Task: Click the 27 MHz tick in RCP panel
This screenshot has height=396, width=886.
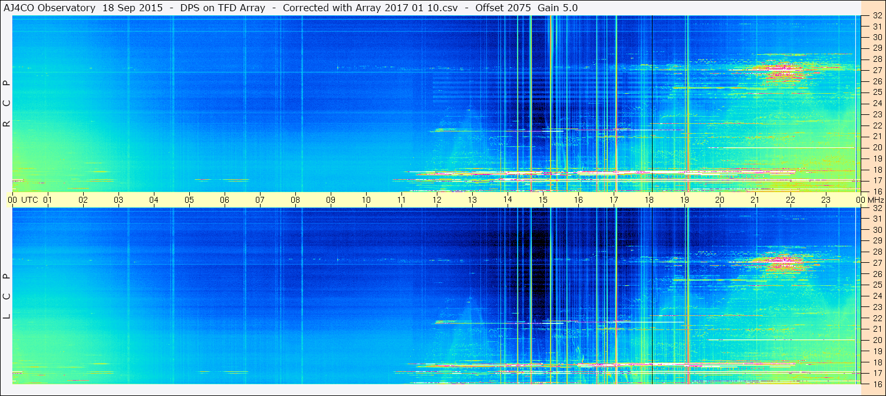Action: point(877,71)
